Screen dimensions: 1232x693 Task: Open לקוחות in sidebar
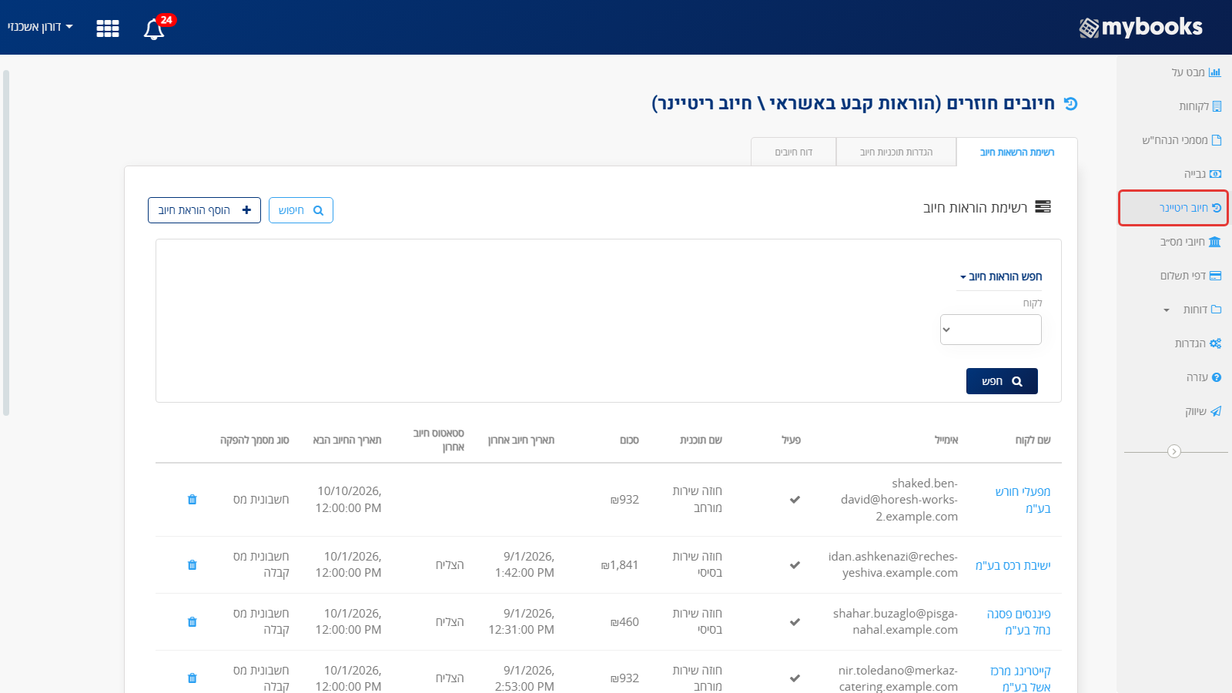pos(1200,106)
